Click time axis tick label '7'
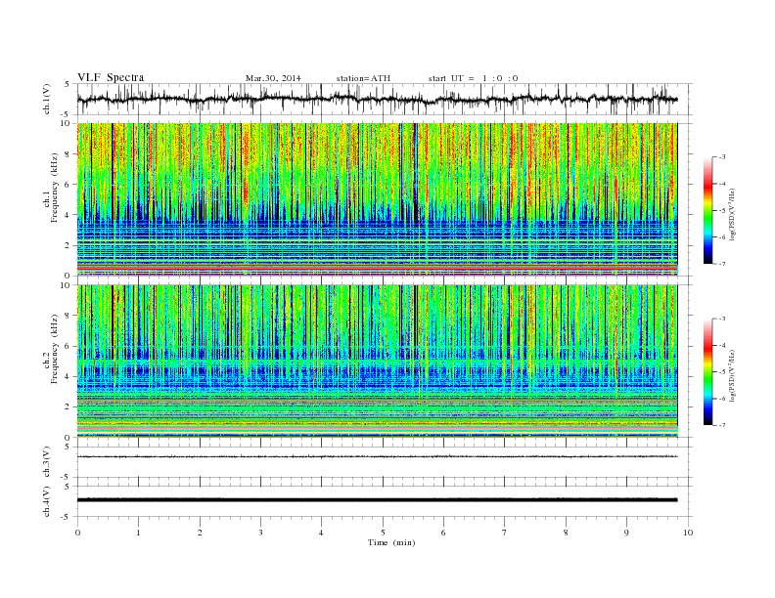This screenshot has height=598, width=775. tap(505, 533)
